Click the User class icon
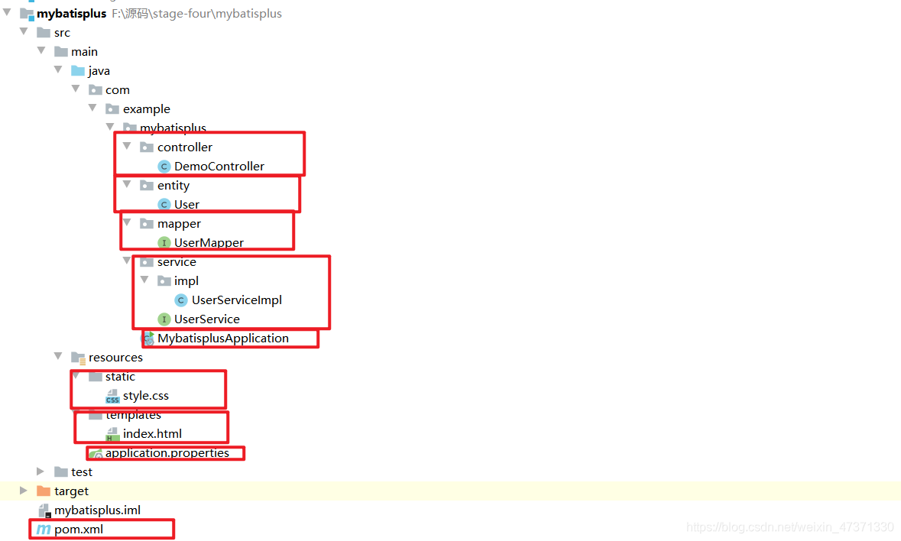 pos(164,205)
